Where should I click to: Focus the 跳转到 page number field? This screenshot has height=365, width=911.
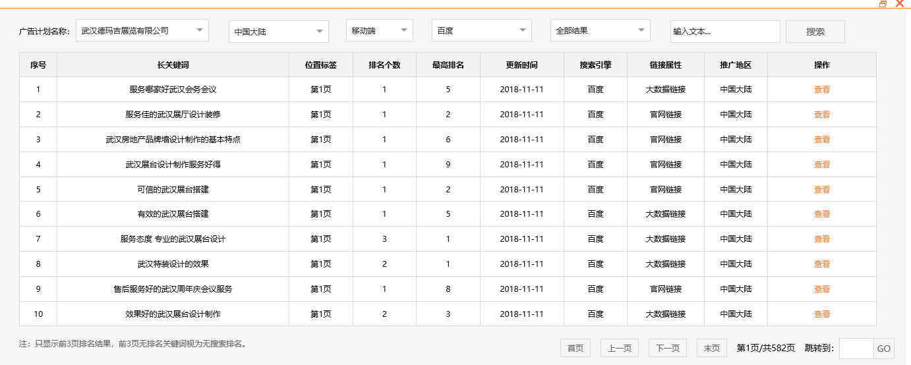(856, 349)
